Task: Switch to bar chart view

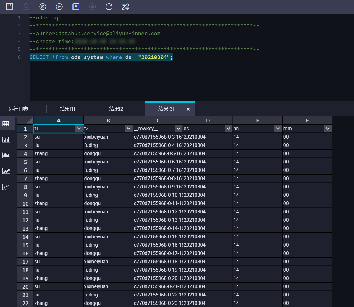Action: point(6,139)
